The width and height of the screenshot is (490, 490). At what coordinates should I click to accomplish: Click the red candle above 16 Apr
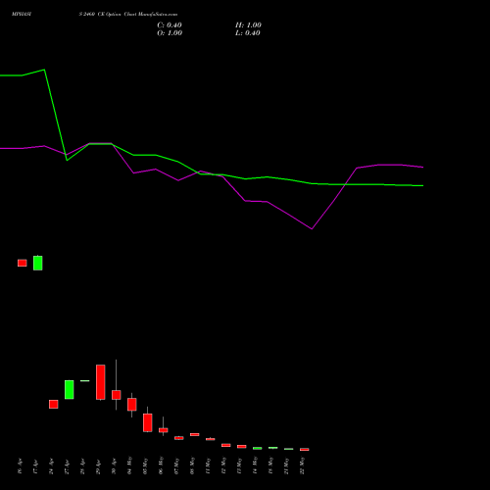[23, 263]
